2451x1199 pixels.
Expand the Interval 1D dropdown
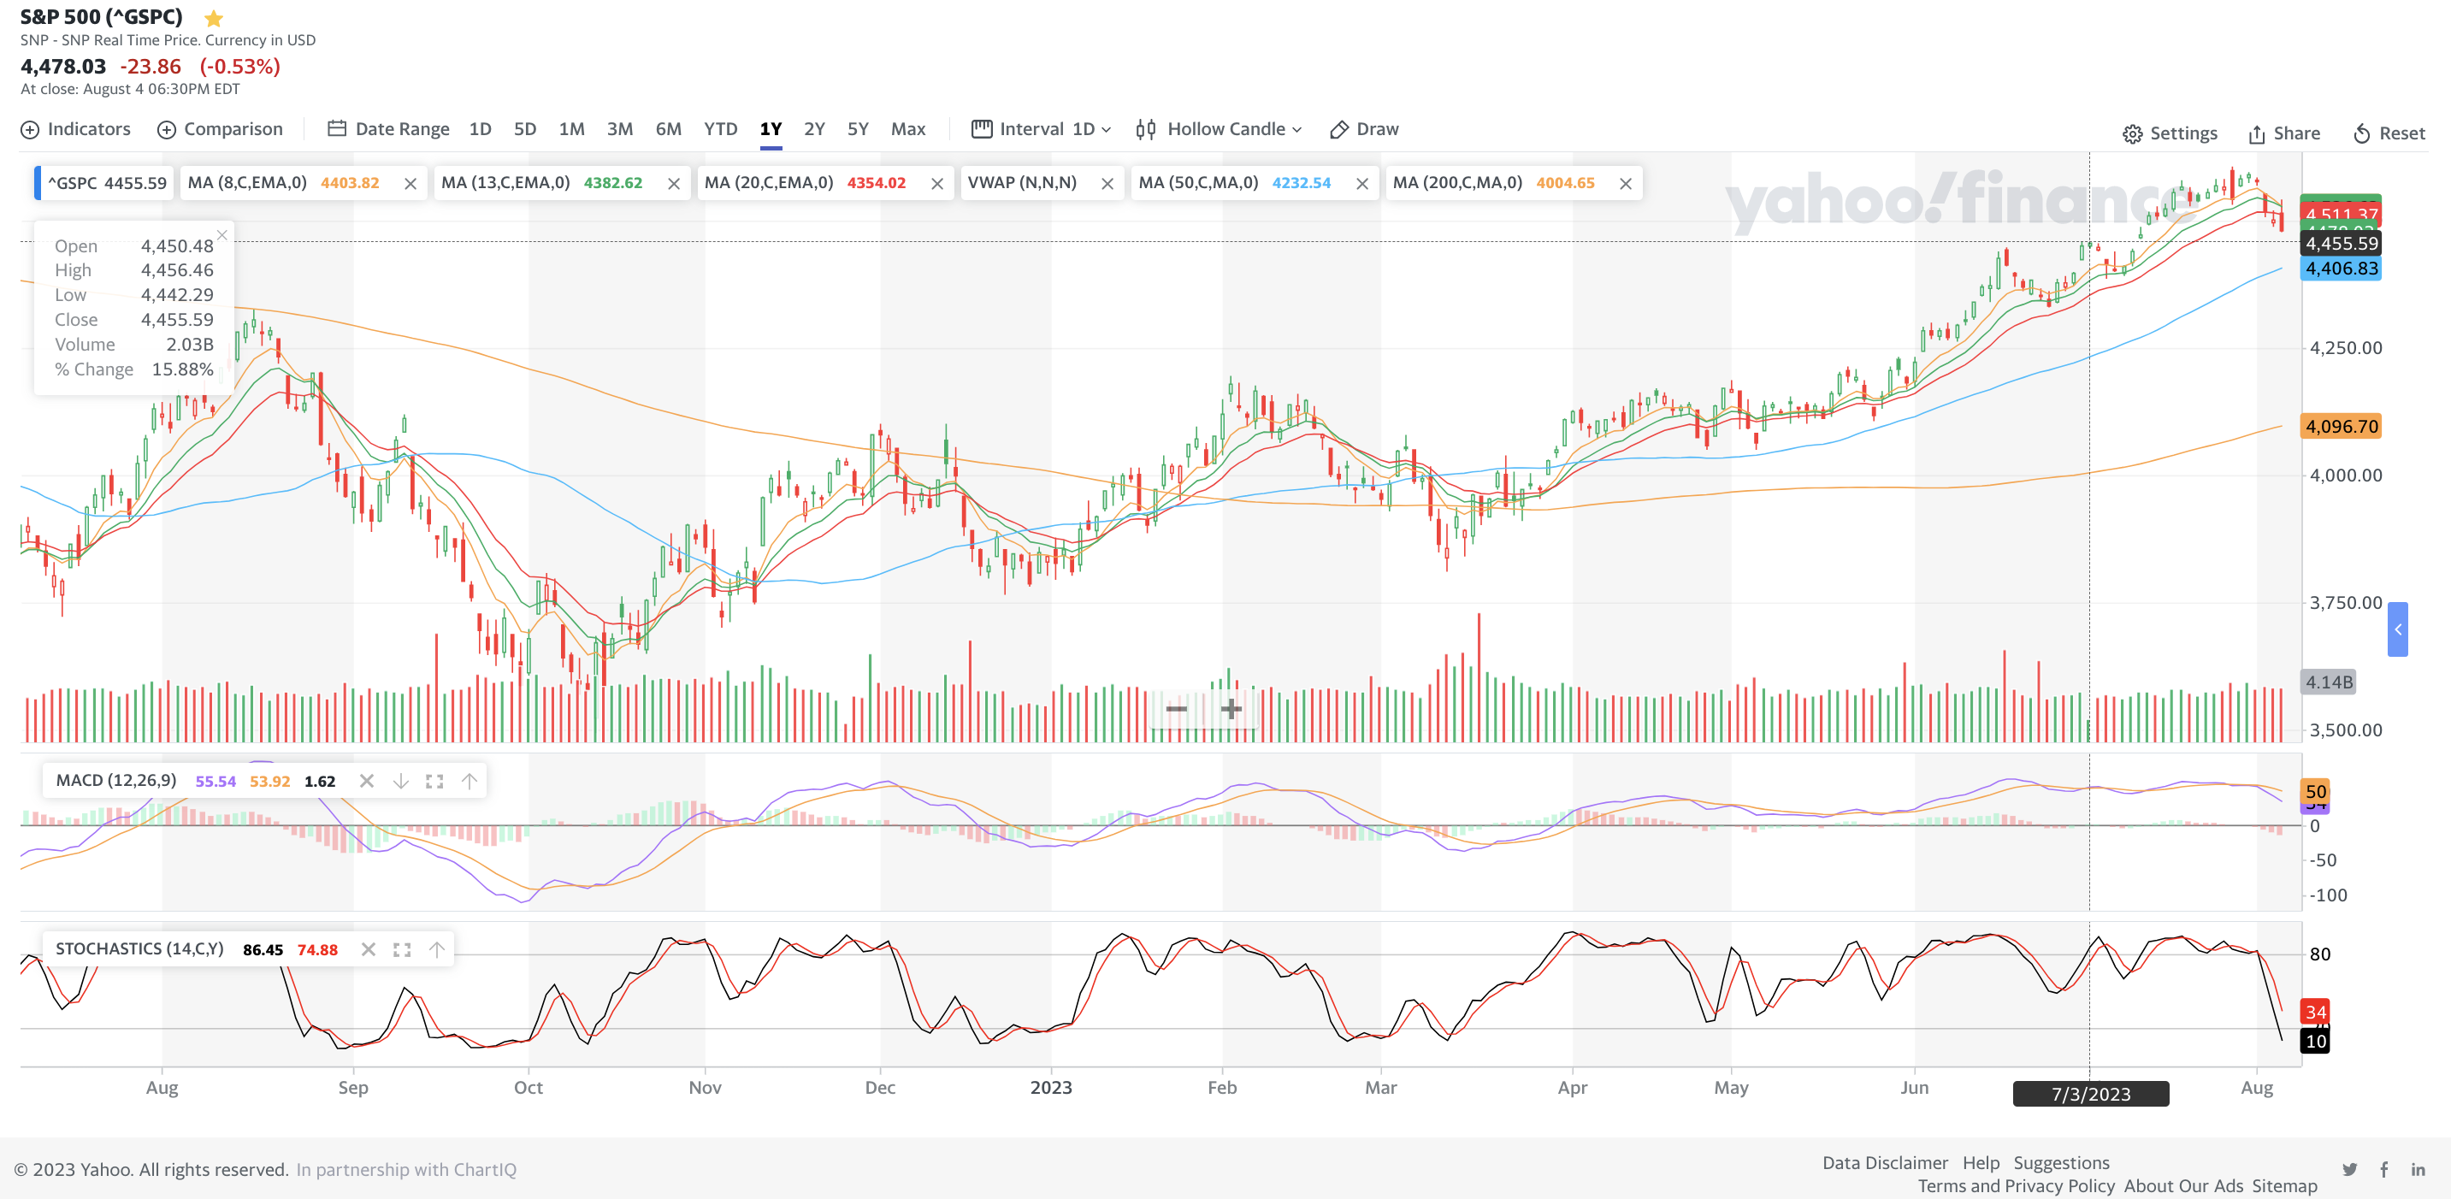(1042, 129)
